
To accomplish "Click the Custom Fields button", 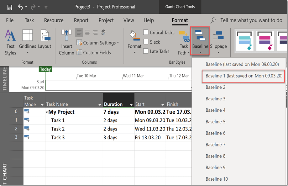I will [x=94, y=52].
